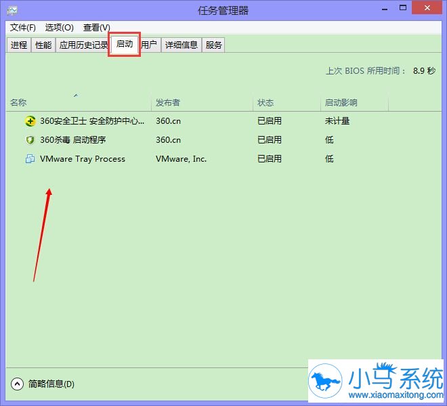Screen dimensions: 447x406
Task: Click the VMware, Inc. publisher cell
Action: point(181,159)
